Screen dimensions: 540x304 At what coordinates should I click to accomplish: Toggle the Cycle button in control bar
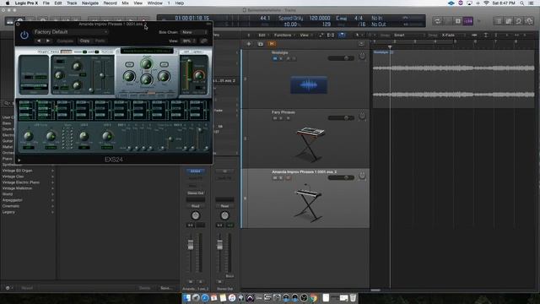pos(437,21)
